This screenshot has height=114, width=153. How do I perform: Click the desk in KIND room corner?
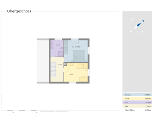coord(84,79)
